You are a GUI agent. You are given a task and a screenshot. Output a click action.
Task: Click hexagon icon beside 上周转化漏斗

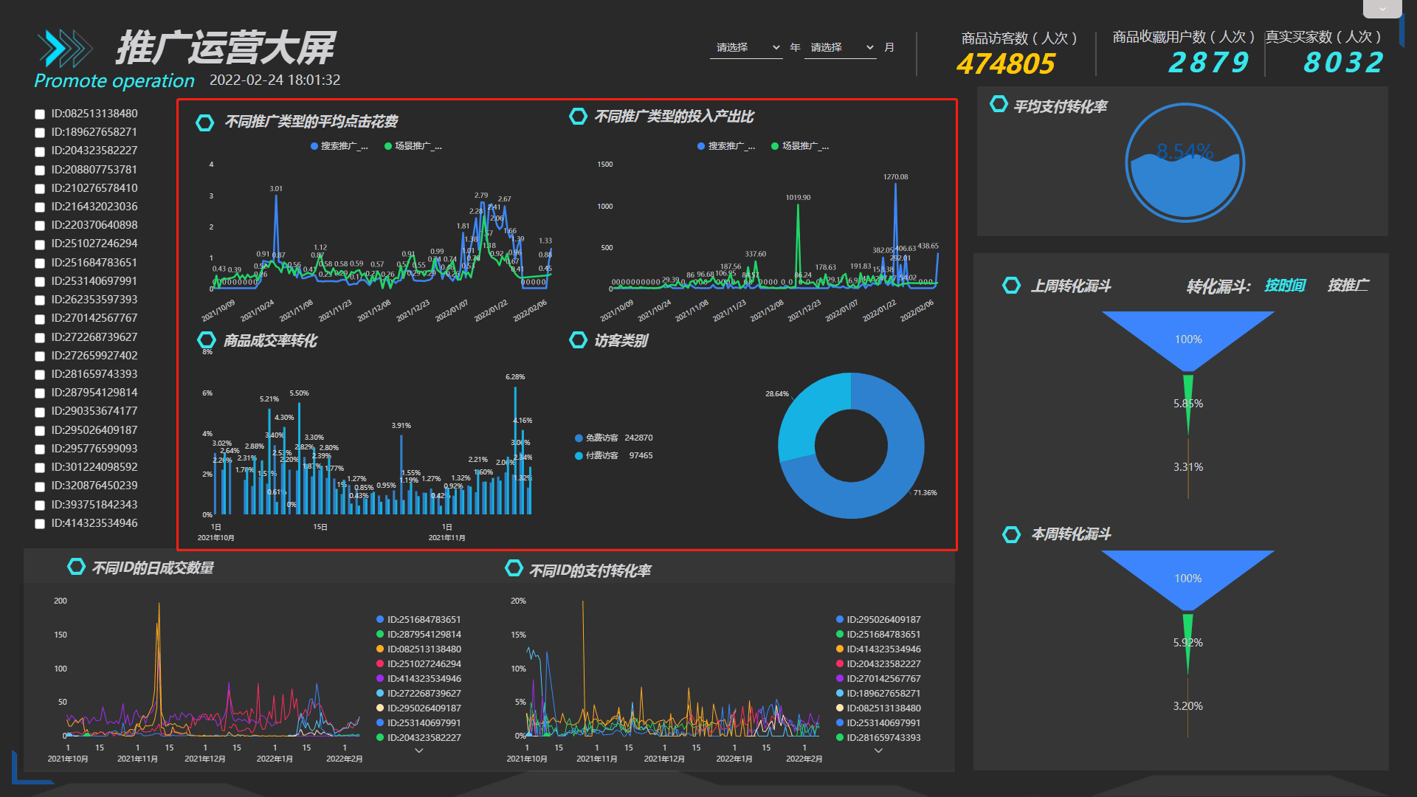pos(1011,286)
